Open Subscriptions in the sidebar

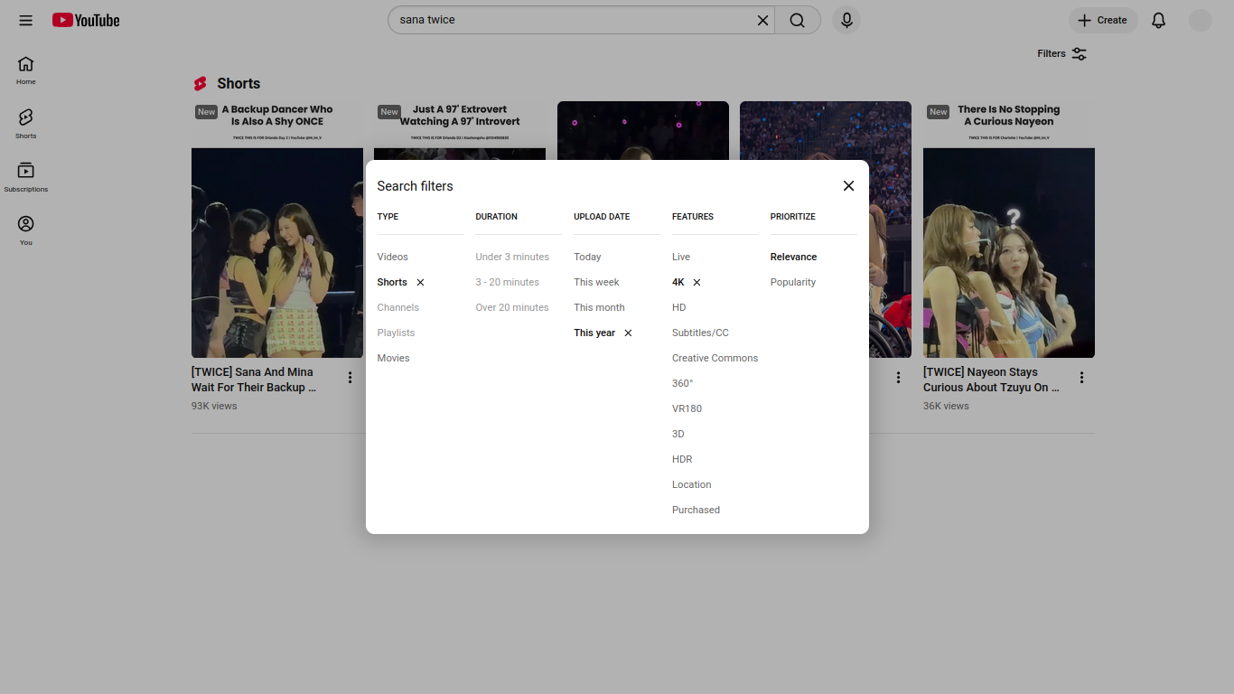pos(26,177)
